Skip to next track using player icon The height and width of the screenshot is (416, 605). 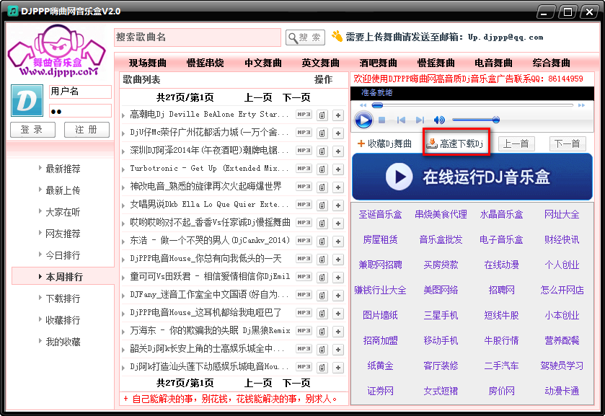click(x=420, y=120)
